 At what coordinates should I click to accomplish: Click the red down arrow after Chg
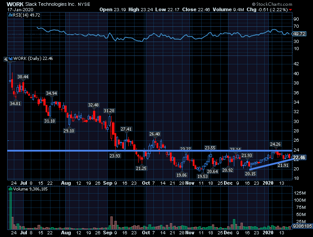pos(290,9)
